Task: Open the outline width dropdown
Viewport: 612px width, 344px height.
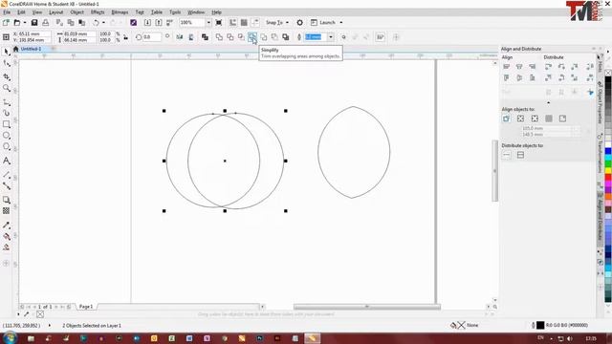Action: pos(331,37)
